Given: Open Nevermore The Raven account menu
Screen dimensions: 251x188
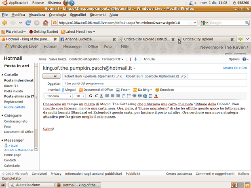Looking at the screenshot, I should 224,47.
